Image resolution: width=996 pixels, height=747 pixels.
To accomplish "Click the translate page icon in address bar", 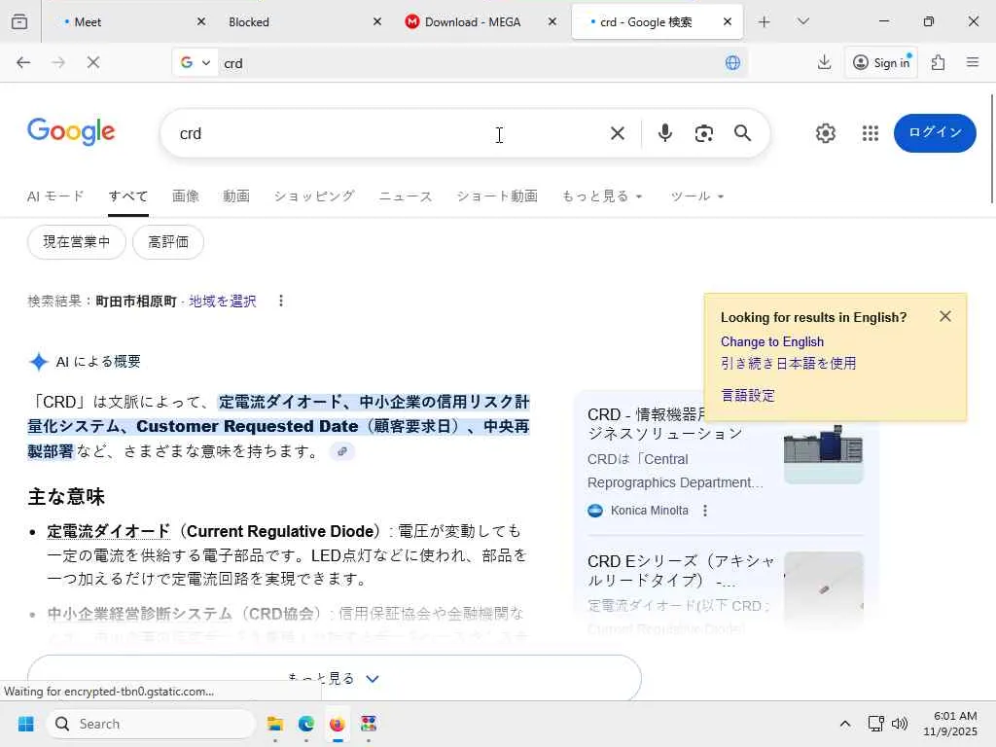I will [x=732, y=62].
